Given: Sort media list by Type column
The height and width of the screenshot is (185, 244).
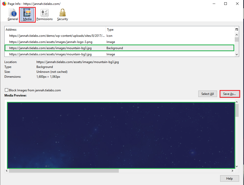Looking at the screenshot, I should click(x=170, y=30).
